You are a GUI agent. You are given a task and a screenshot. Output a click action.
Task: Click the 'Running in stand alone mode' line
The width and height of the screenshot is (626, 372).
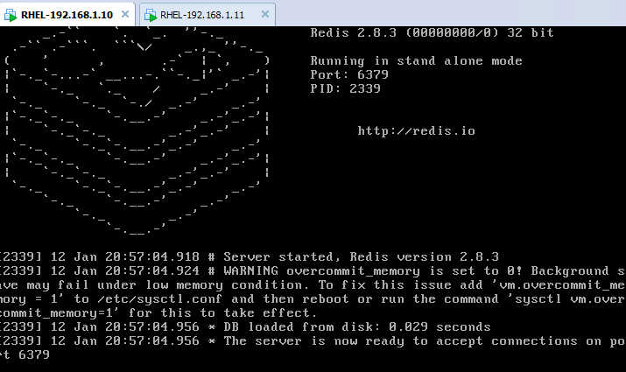point(417,60)
